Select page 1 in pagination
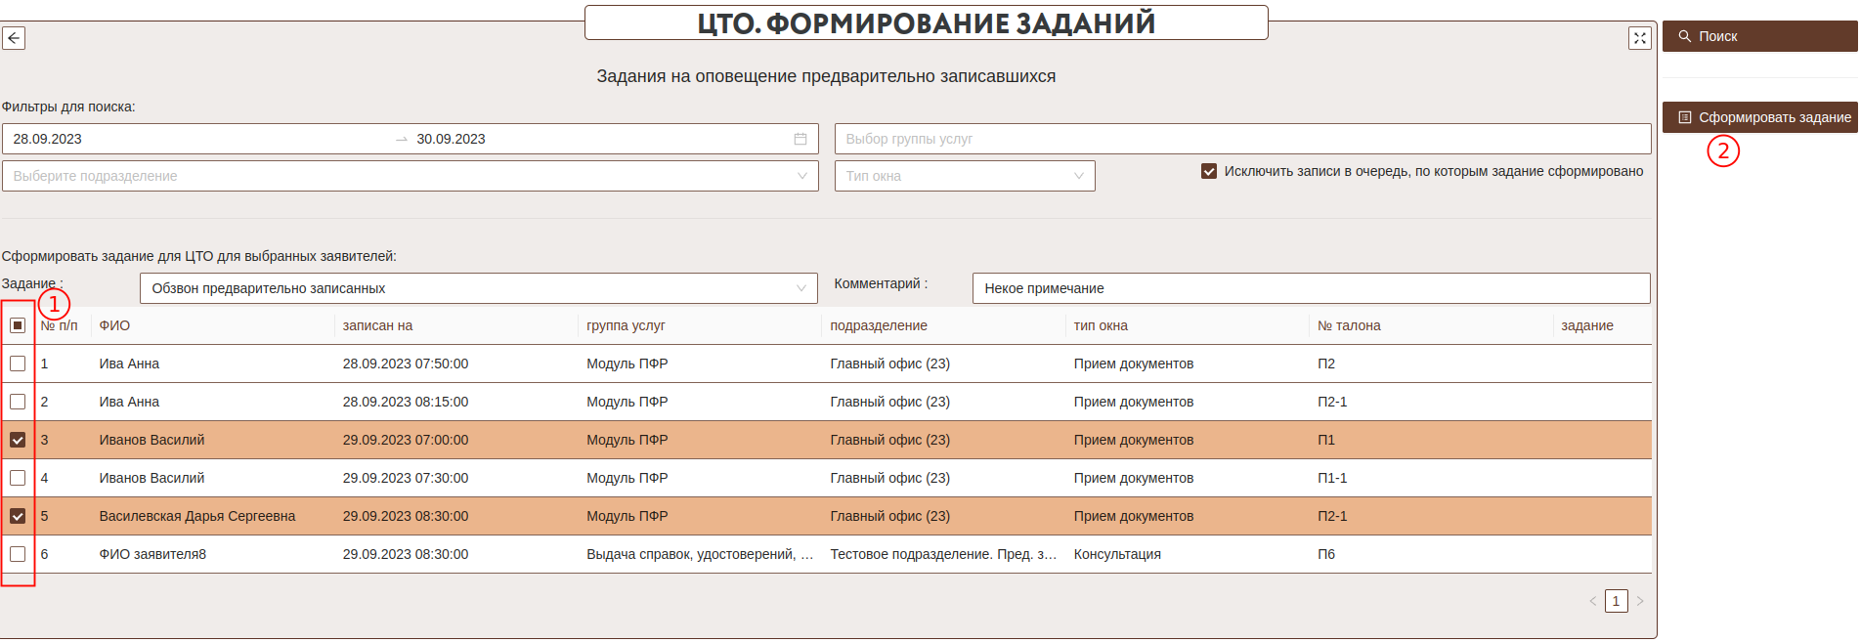Image resolution: width=1860 pixels, height=642 pixels. tap(1616, 601)
